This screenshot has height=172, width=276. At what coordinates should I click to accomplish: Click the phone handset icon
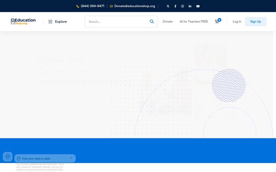[77, 6]
